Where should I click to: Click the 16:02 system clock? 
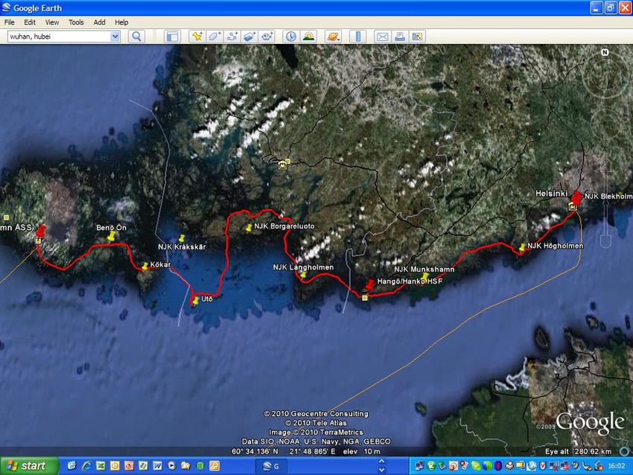(617, 466)
